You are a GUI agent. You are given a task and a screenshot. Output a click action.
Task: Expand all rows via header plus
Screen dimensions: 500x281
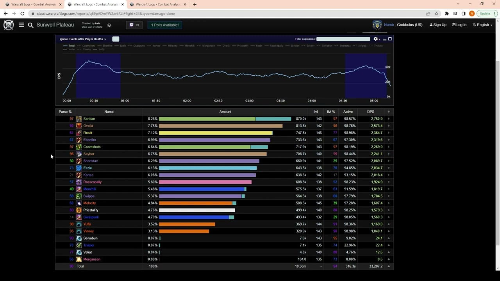point(389,112)
